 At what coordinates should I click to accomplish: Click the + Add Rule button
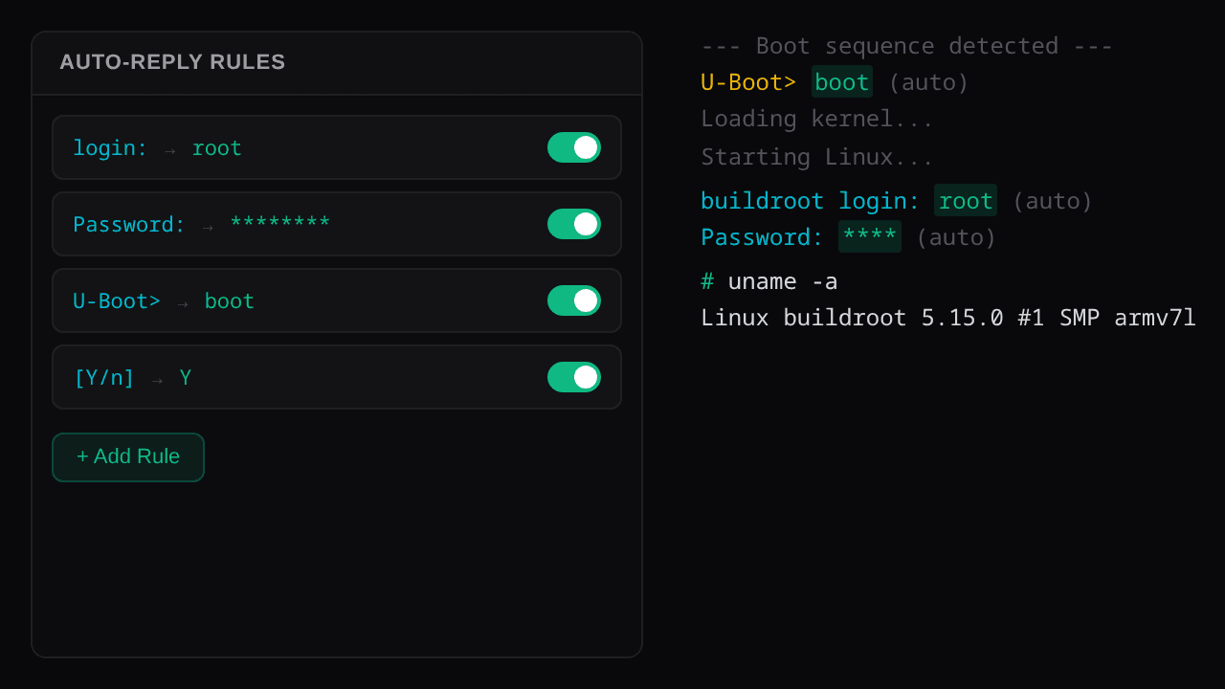point(127,456)
